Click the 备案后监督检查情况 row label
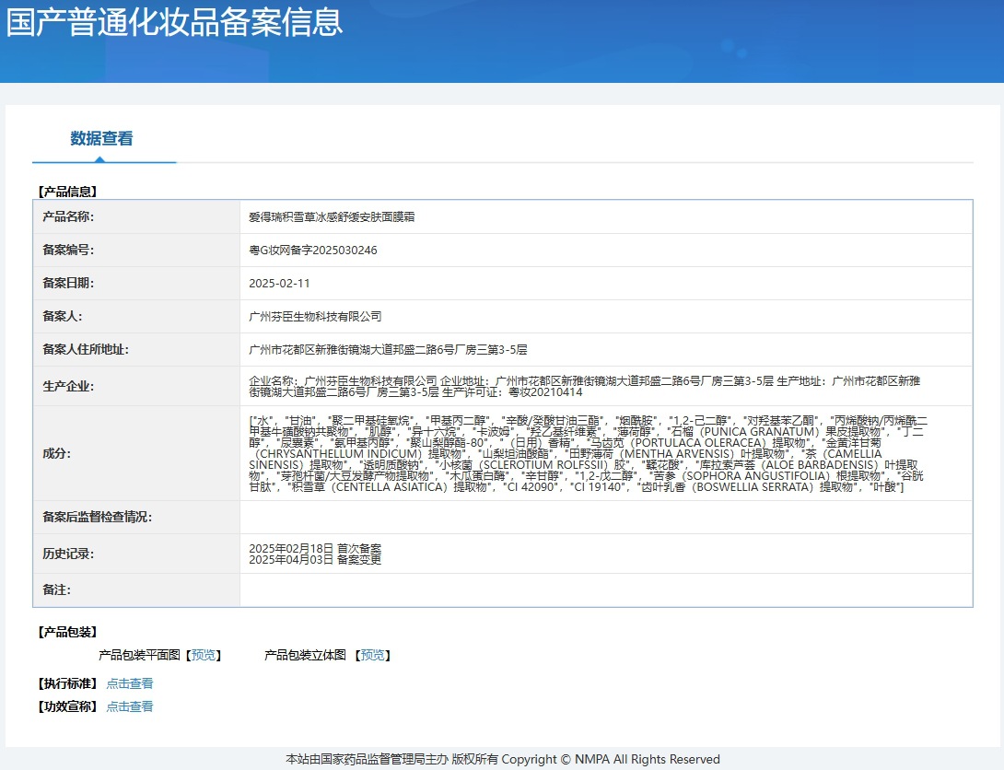Image resolution: width=1004 pixels, height=770 pixels. (x=98, y=518)
